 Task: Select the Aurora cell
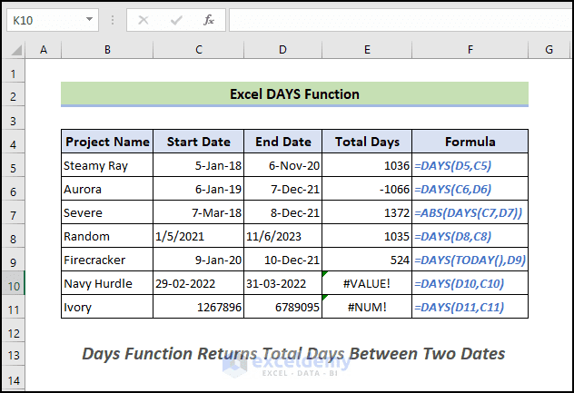click(107, 189)
